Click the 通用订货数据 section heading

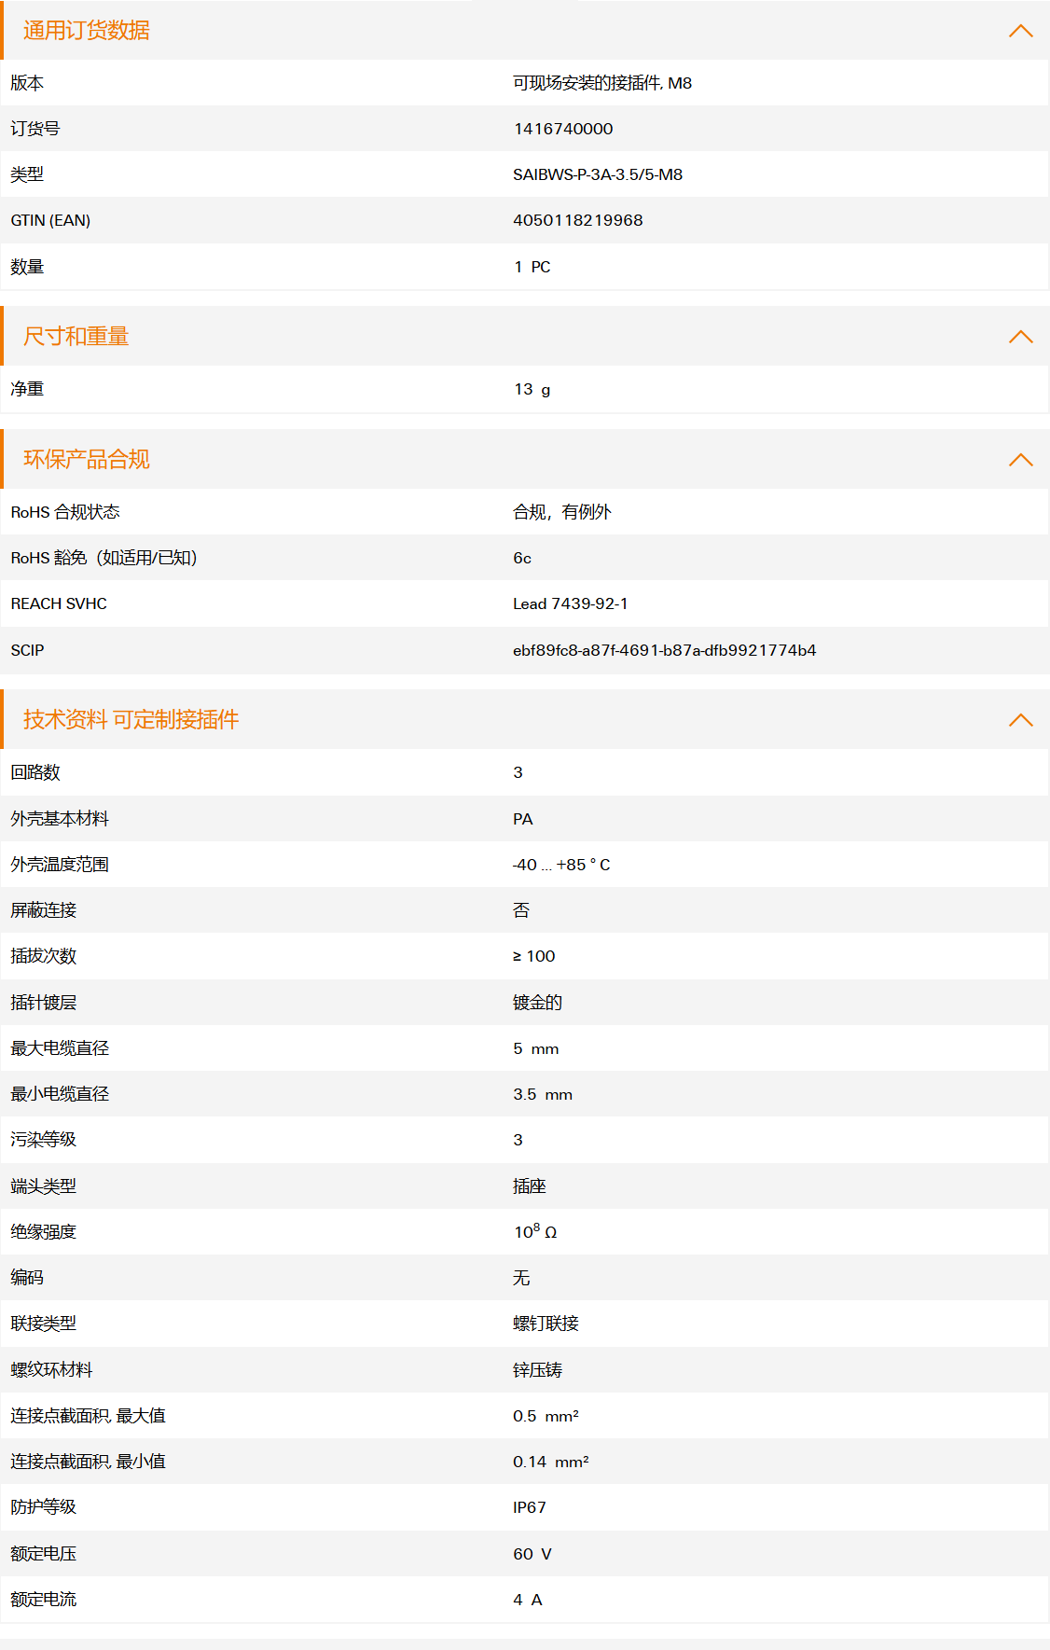87,31
